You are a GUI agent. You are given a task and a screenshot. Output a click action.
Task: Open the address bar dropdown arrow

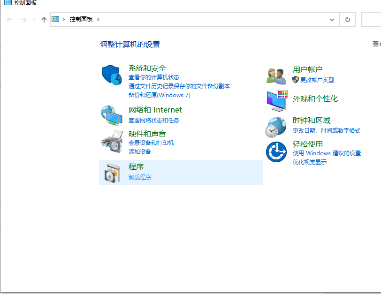click(331, 19)
